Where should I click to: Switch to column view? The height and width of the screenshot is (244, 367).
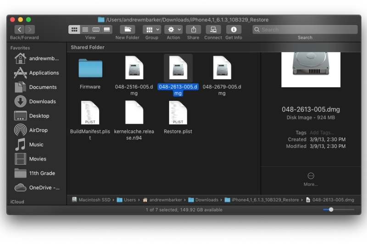(x=96, y=29)
